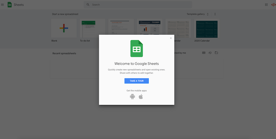Open the 2020 Calendar template
Image resolution: width=276 pixels, height=139 pixels.
[207, 28]
